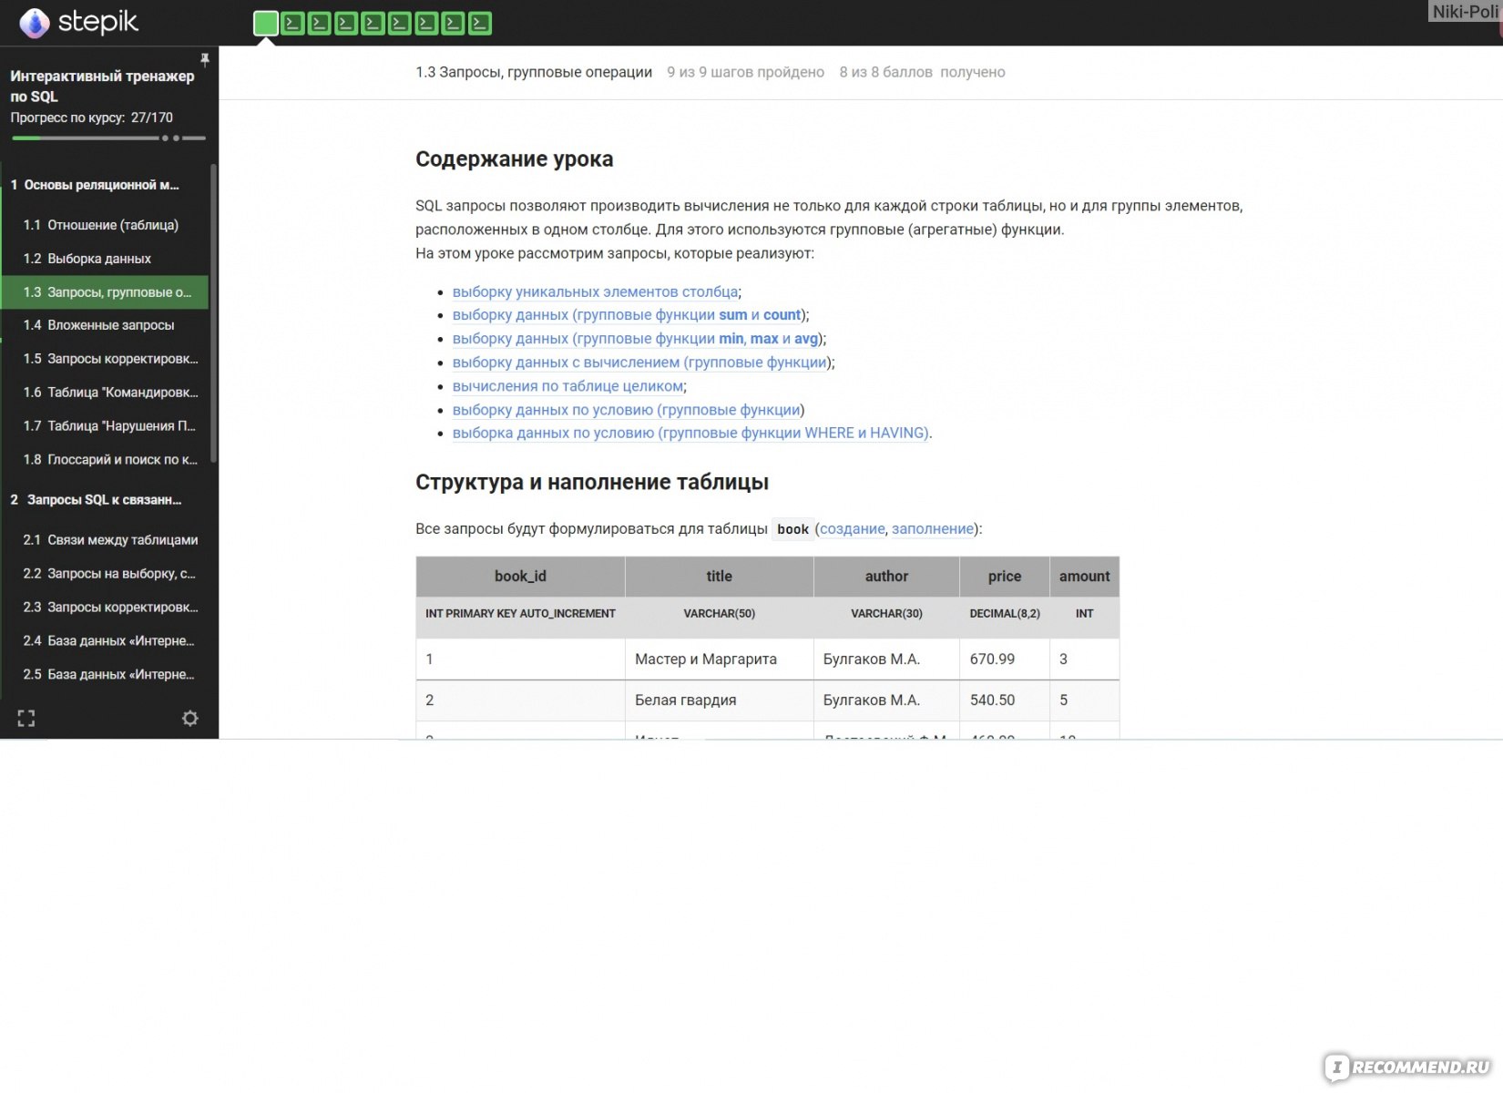Click the heading Структура и наполнение таблицы

(x=592, y=483)
